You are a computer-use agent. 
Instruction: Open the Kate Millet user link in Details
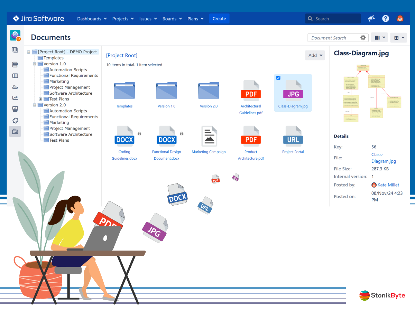coord(388,185)
